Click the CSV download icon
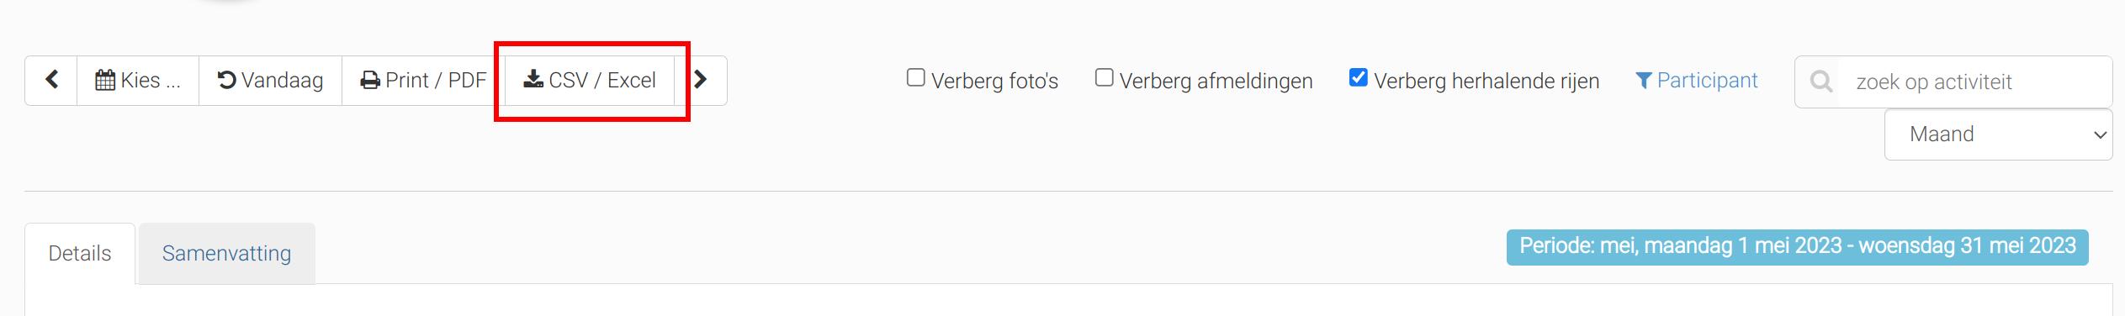 [x=533, y=80]
